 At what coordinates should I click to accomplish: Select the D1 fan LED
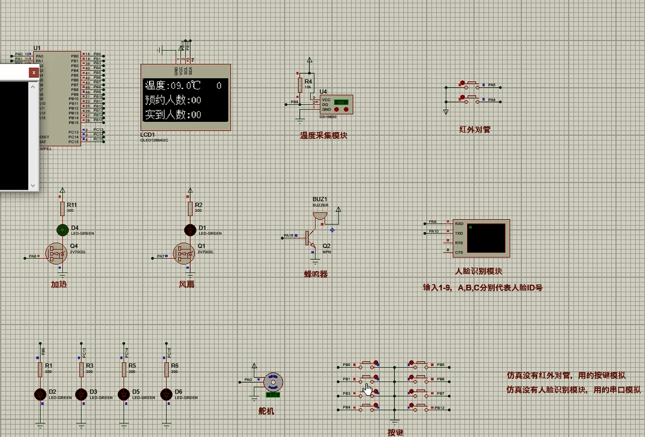190,230
